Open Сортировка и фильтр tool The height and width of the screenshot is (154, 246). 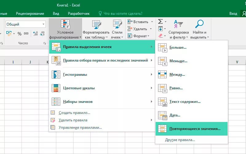click(x=179, y=29)
